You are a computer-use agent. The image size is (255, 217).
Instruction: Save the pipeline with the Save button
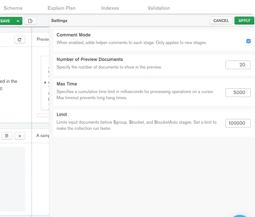6,21
